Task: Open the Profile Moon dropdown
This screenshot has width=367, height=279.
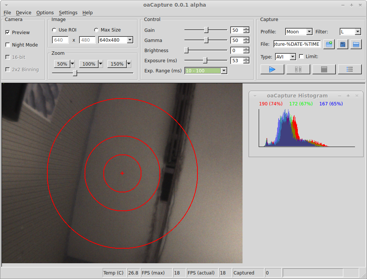Action: [309, 31]
